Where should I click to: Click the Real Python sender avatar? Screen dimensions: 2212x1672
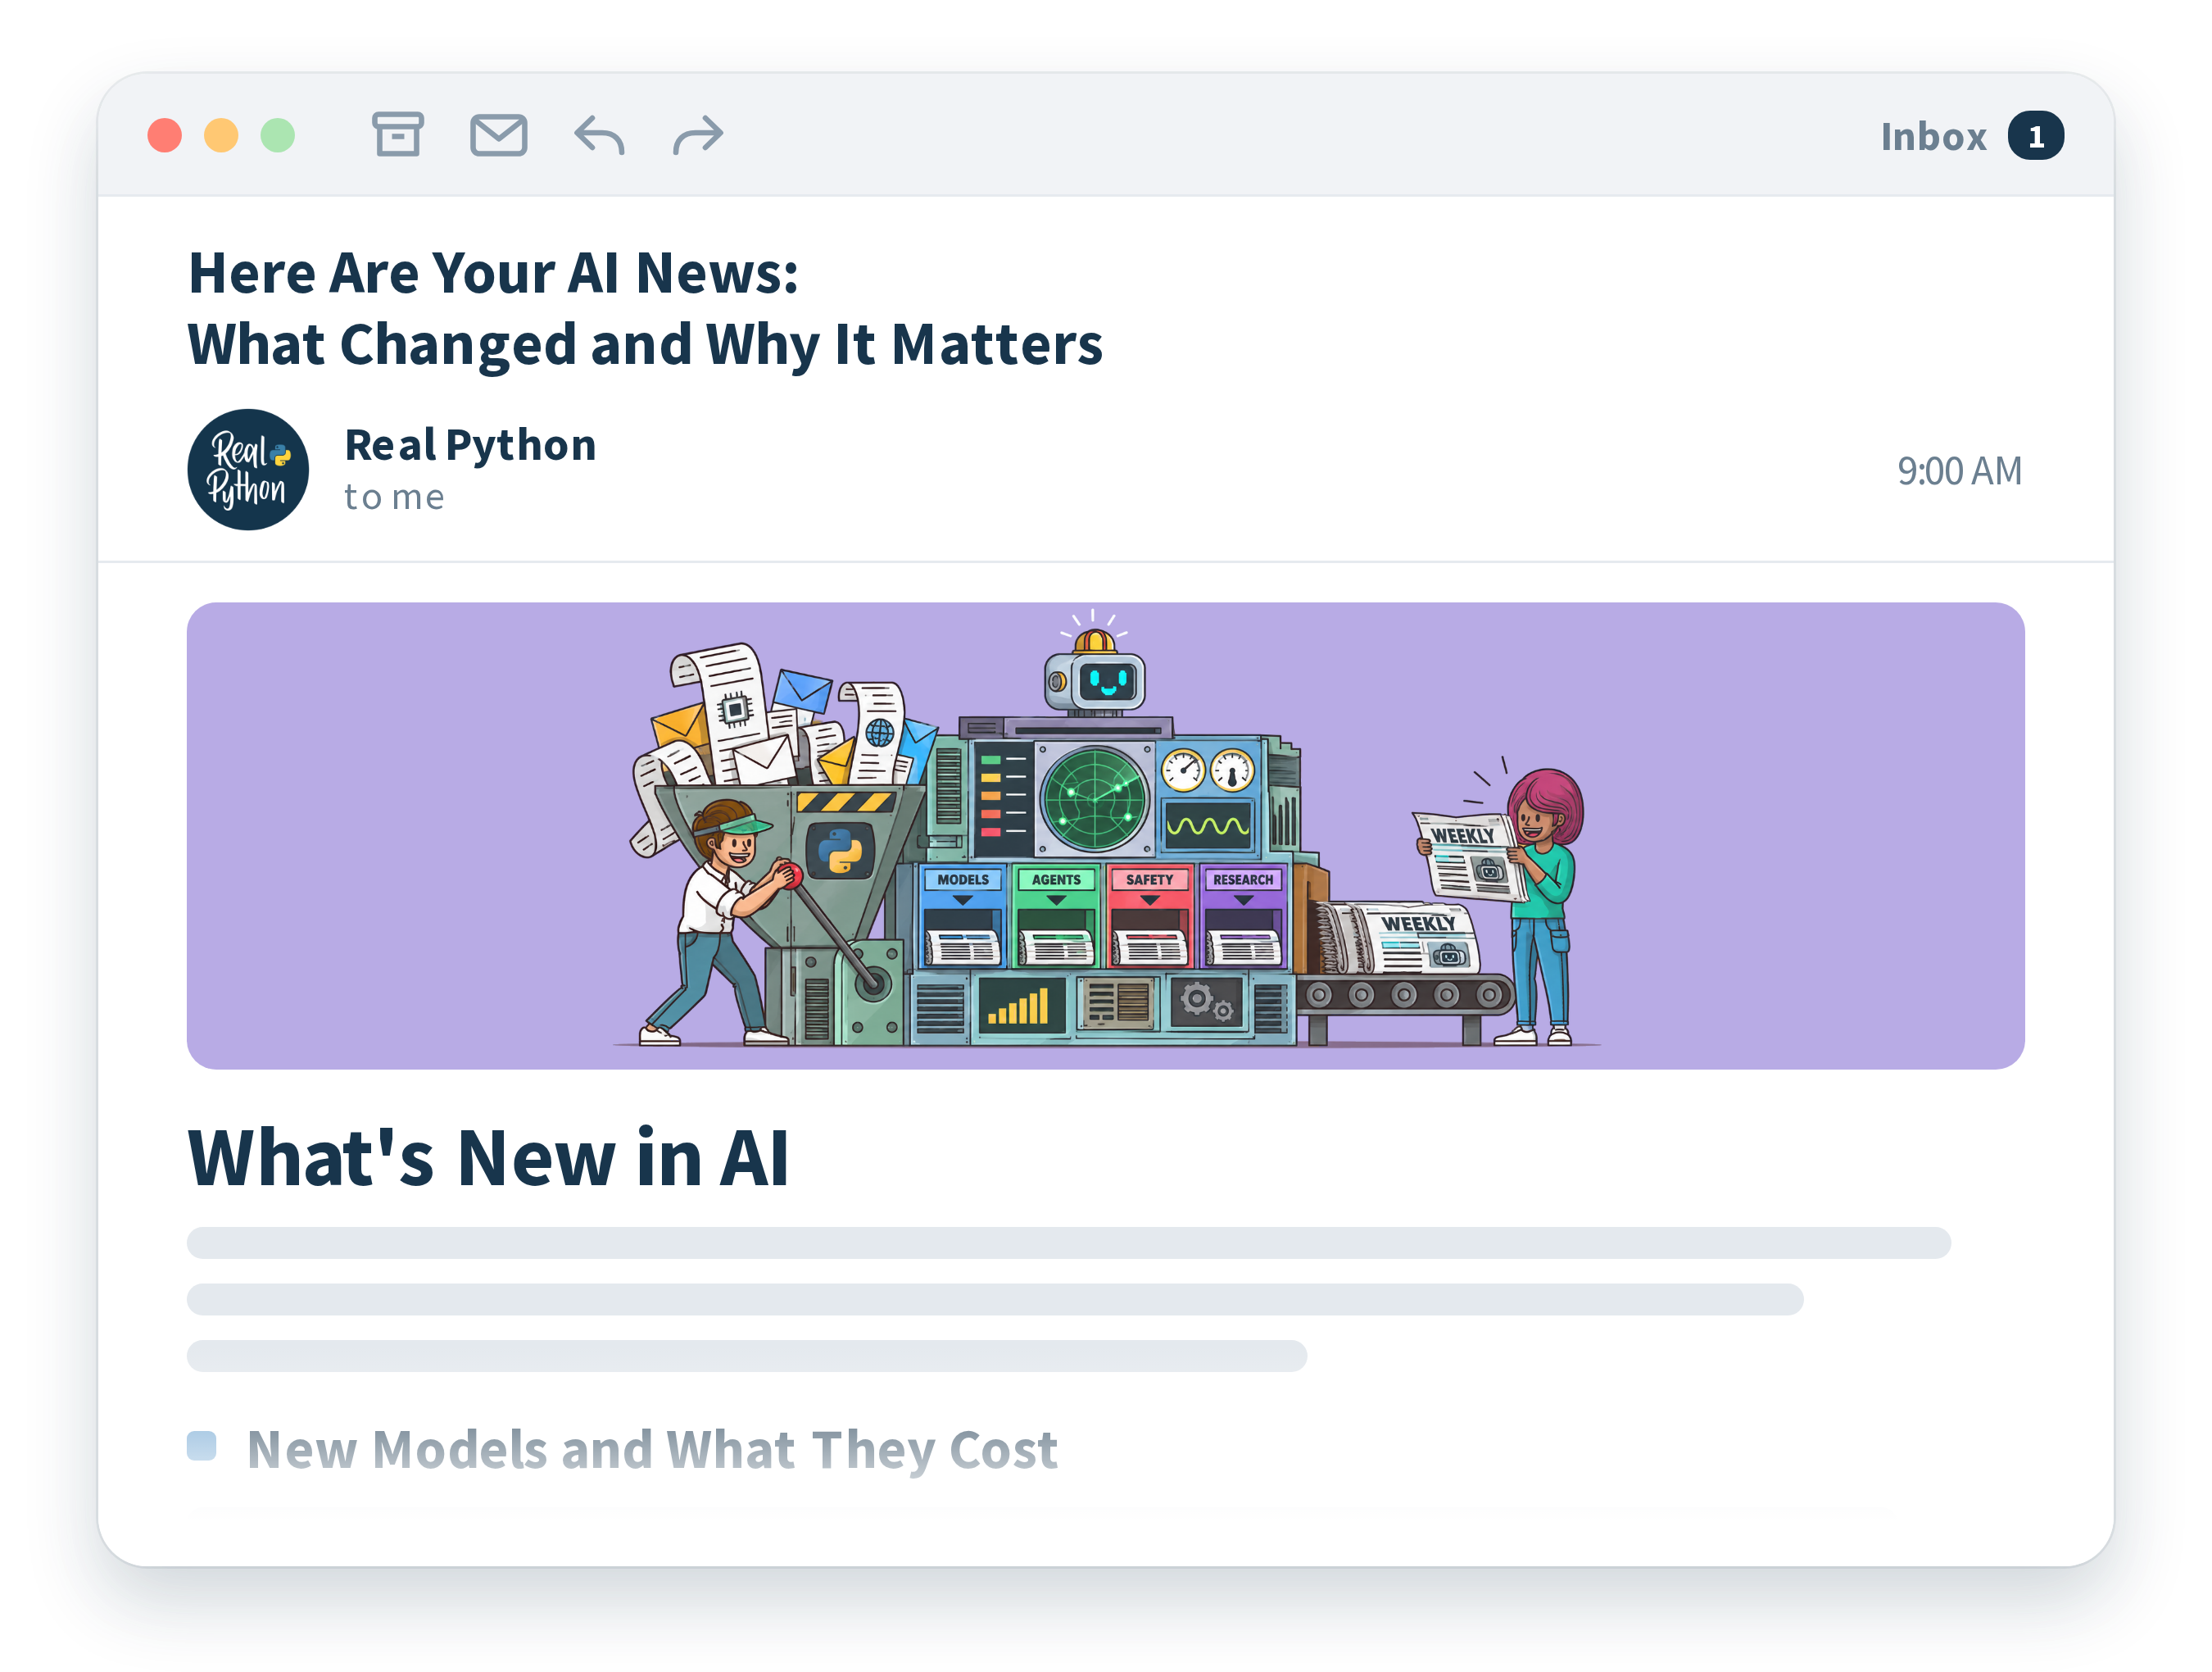point(248,470)
